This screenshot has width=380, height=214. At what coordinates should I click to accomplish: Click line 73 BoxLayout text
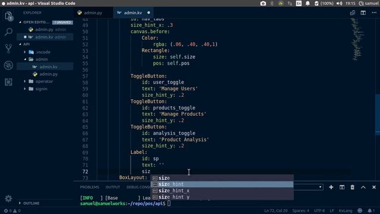133,177
